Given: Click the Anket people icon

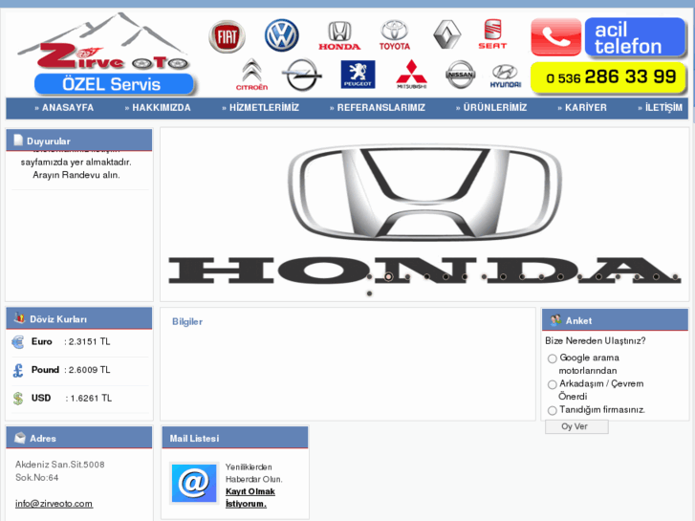Looking at the screenshot, I should coord(555,320).
